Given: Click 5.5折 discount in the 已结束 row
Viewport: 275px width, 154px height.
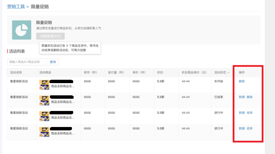Looking at the screenshot, I should click(x=161, y=97).
